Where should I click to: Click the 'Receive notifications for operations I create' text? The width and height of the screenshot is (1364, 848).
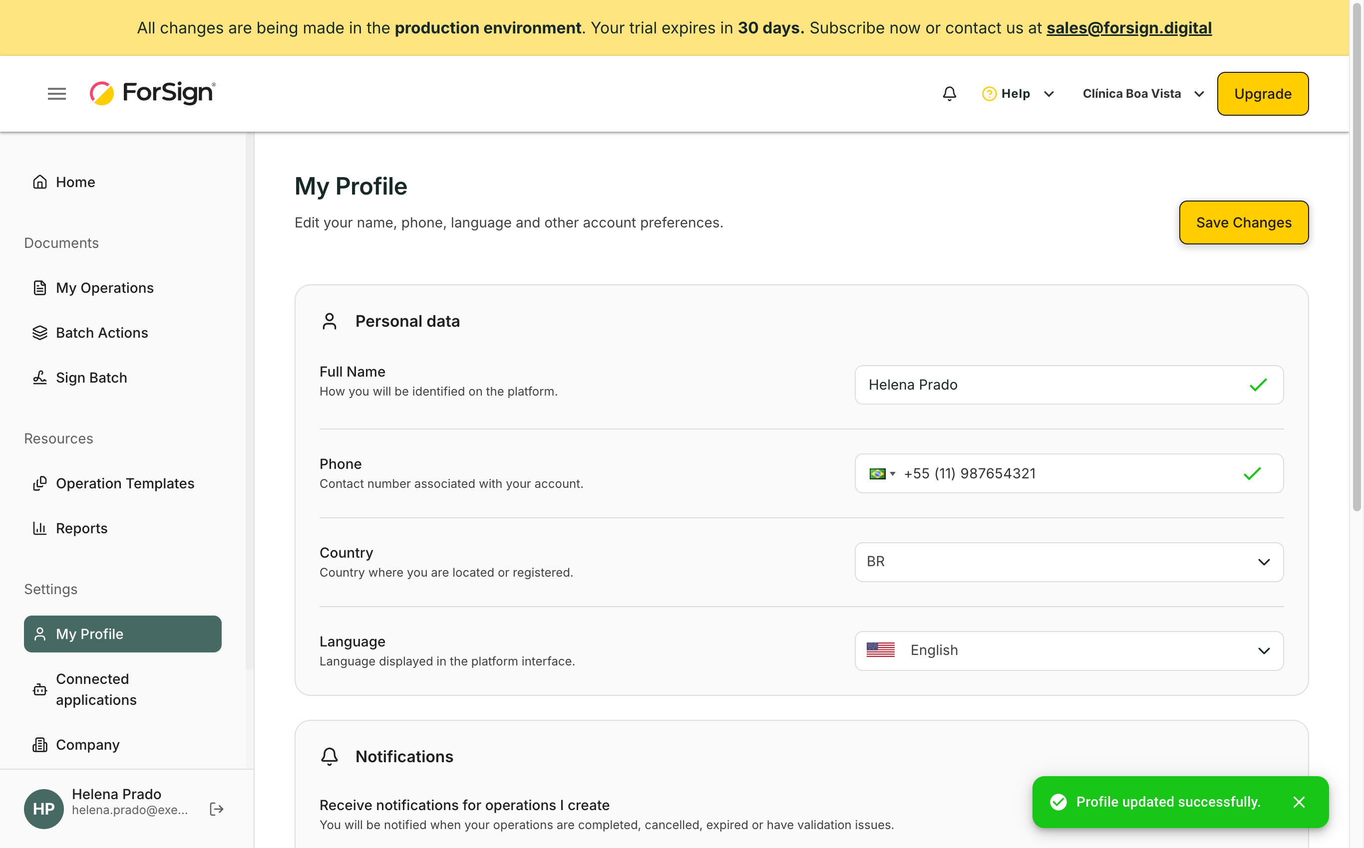click(464, 805)
